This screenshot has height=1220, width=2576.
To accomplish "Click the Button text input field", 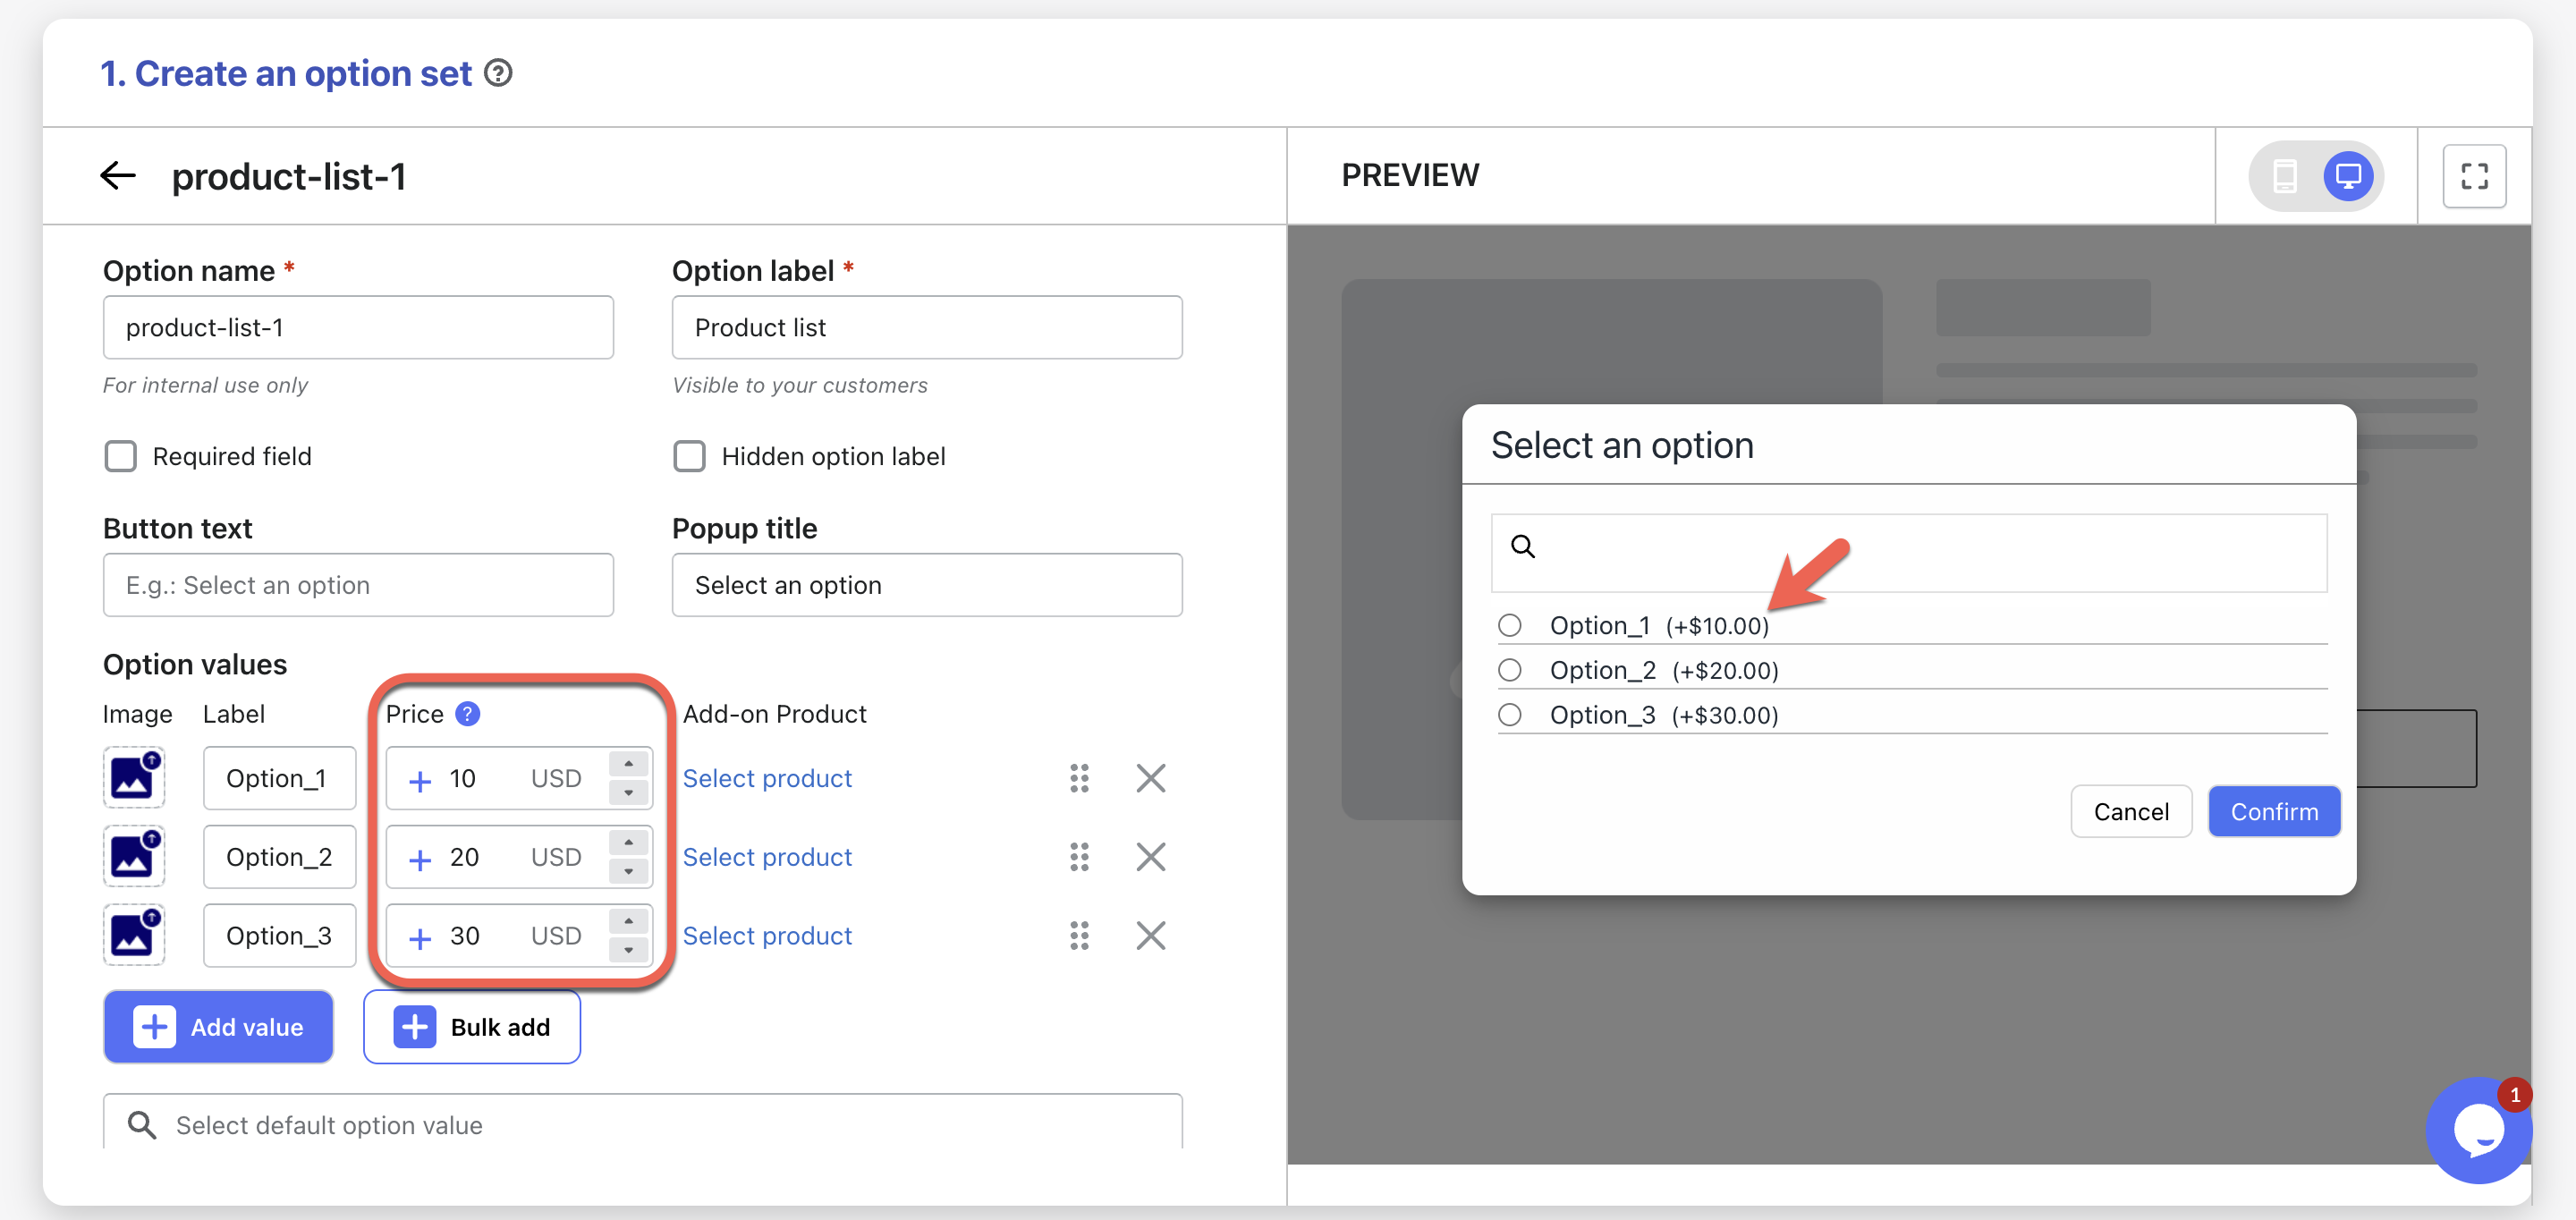I will tap(358, 585).
